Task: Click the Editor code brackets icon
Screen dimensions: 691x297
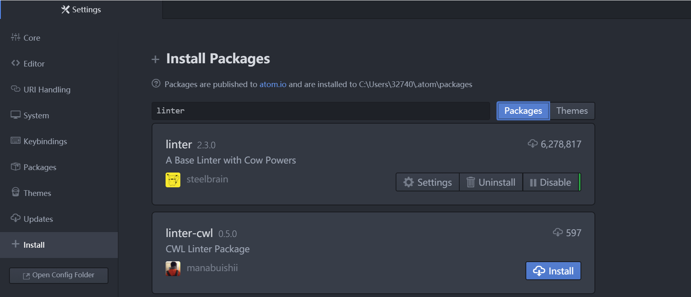Action: [16, 63]
